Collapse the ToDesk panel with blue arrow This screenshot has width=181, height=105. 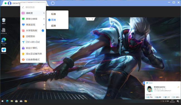click(144, 83)
